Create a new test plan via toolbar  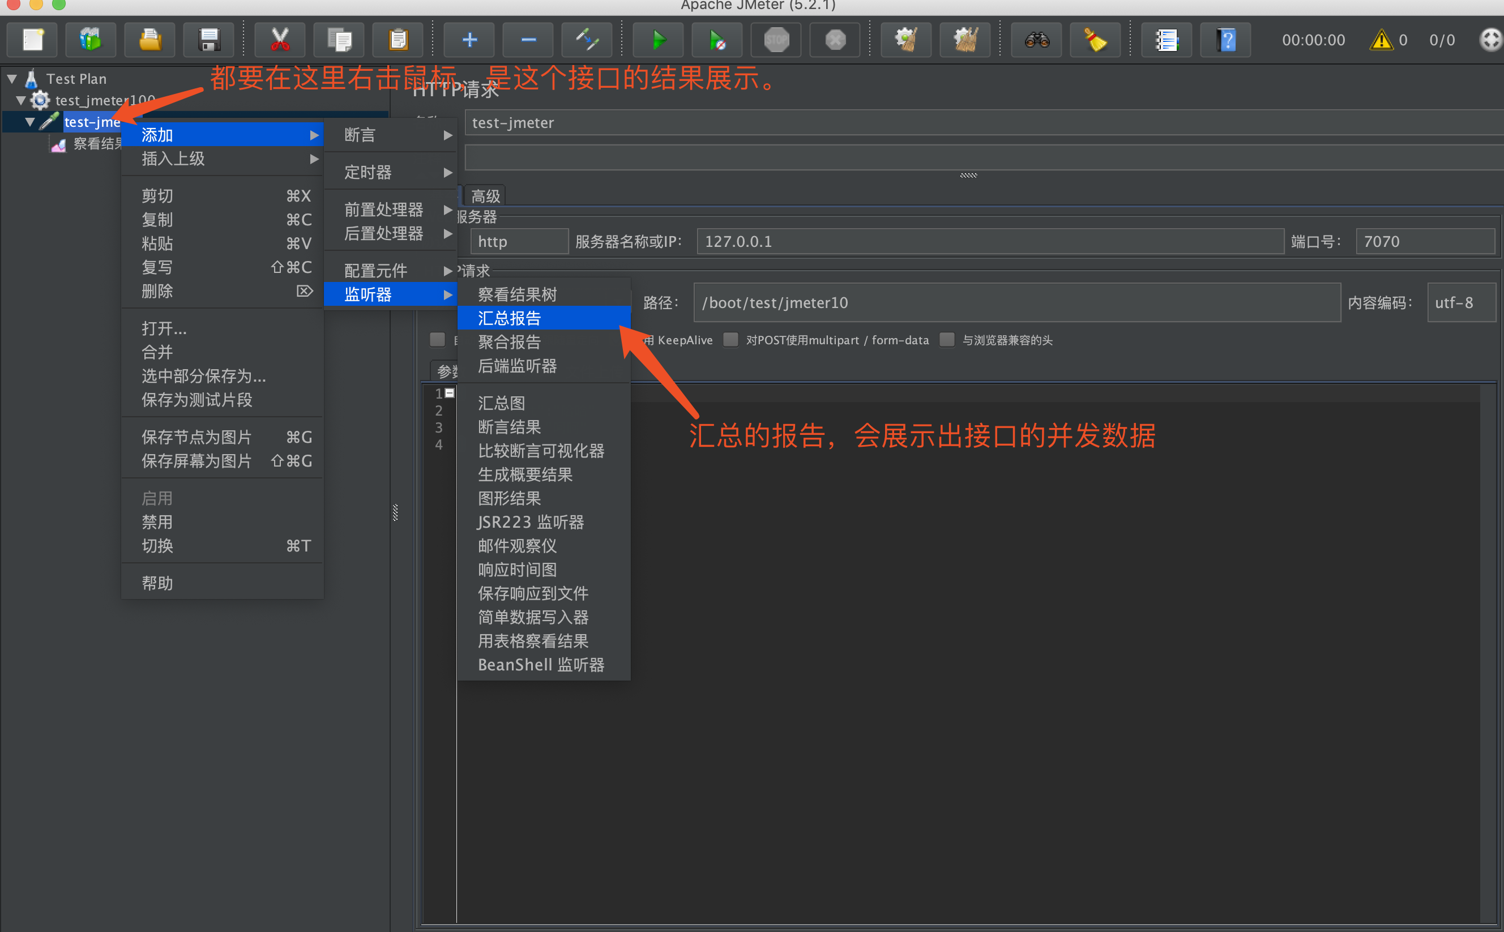[x=33, y=40]
